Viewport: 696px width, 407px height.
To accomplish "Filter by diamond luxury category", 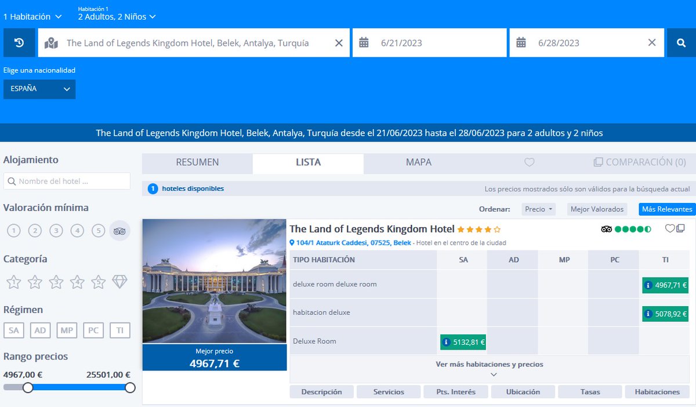I will click(119, 282).
